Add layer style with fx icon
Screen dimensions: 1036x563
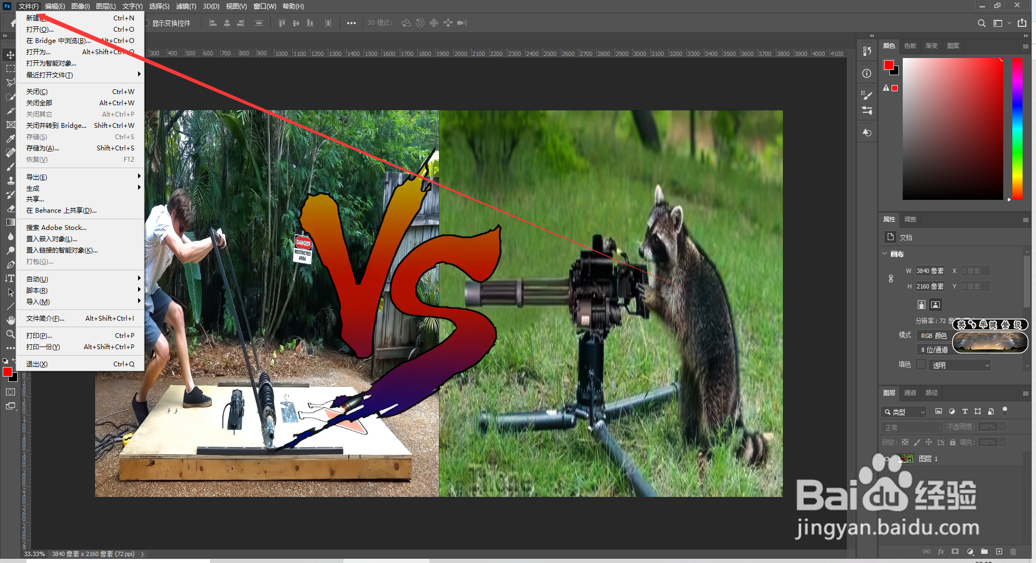(x=941, y=551)
